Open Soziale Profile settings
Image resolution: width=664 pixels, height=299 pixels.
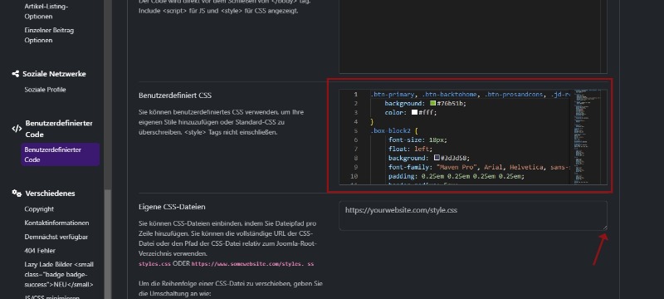click(x=46, y=90)
